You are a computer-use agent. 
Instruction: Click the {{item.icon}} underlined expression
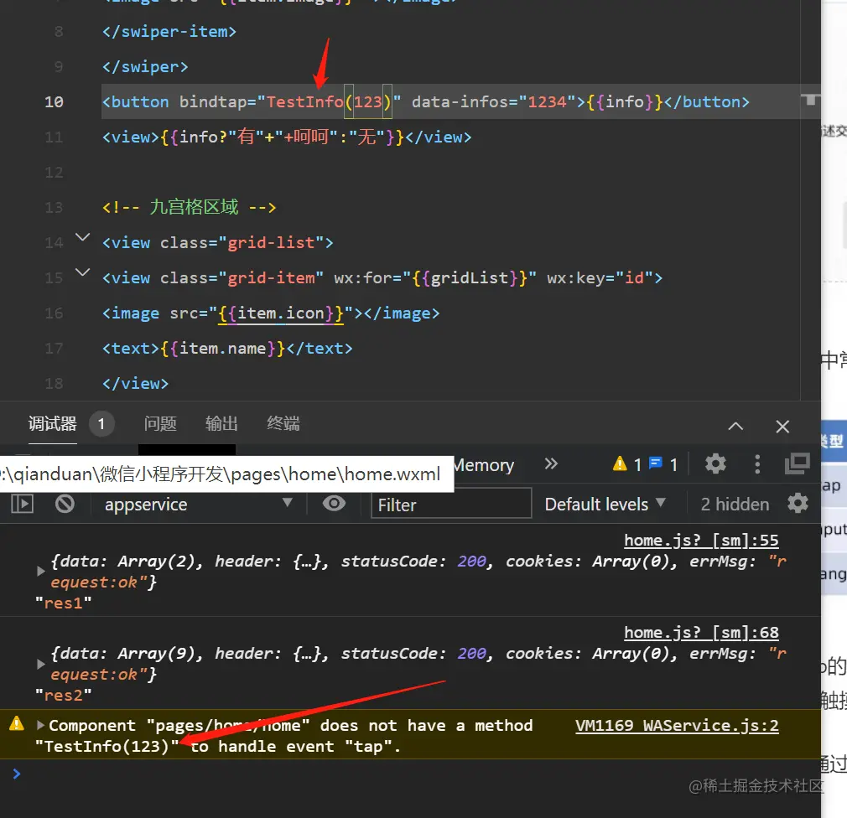pyautogui.click(x=281, y=313)
